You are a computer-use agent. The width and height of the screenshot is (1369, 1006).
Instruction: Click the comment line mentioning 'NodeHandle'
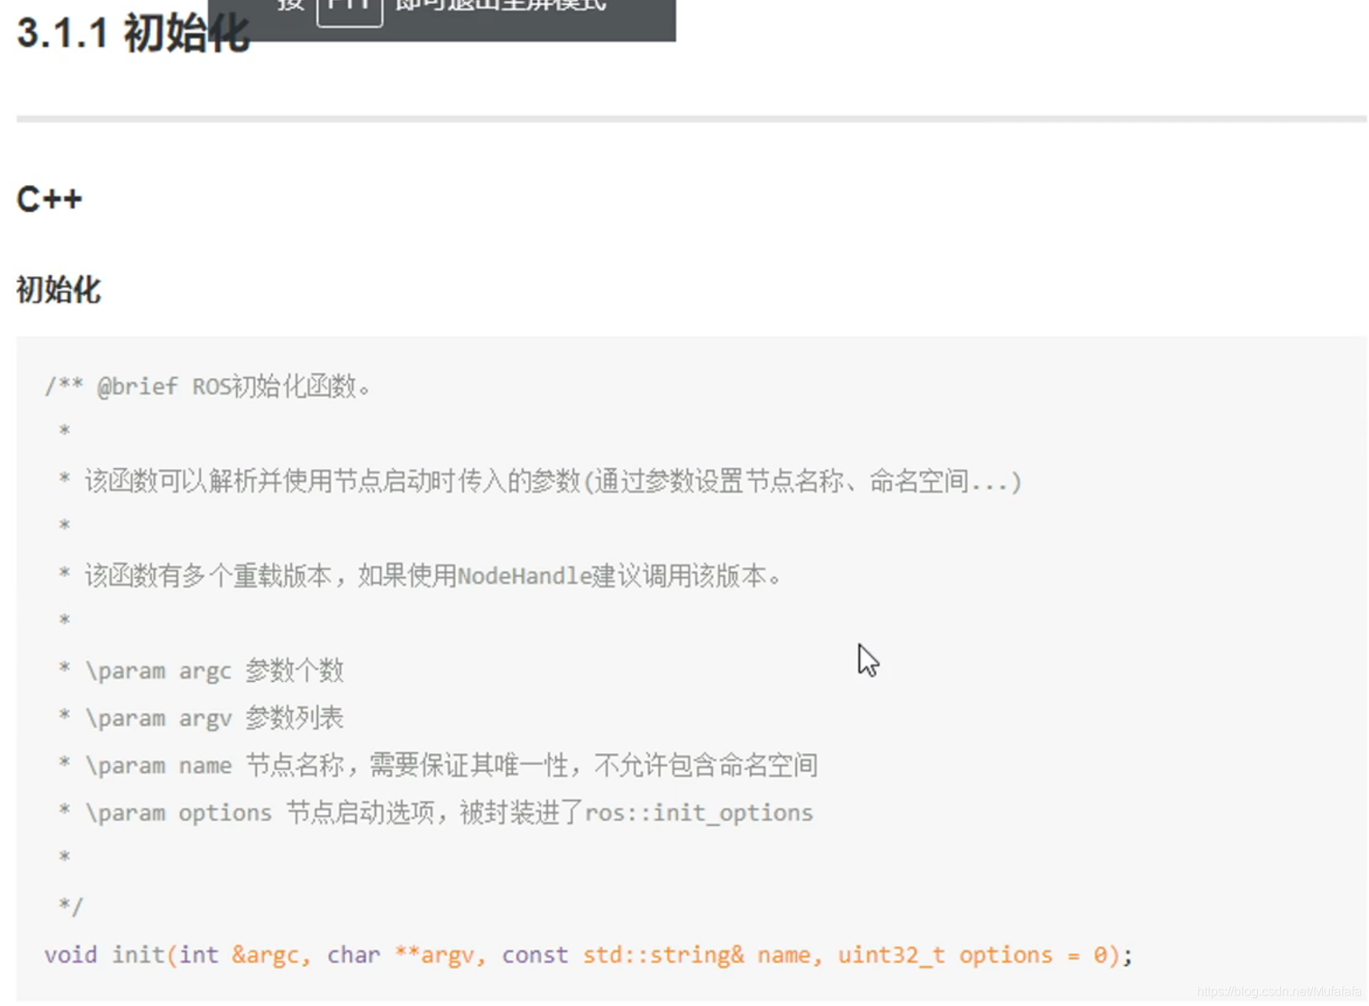[x=419, y=575]
